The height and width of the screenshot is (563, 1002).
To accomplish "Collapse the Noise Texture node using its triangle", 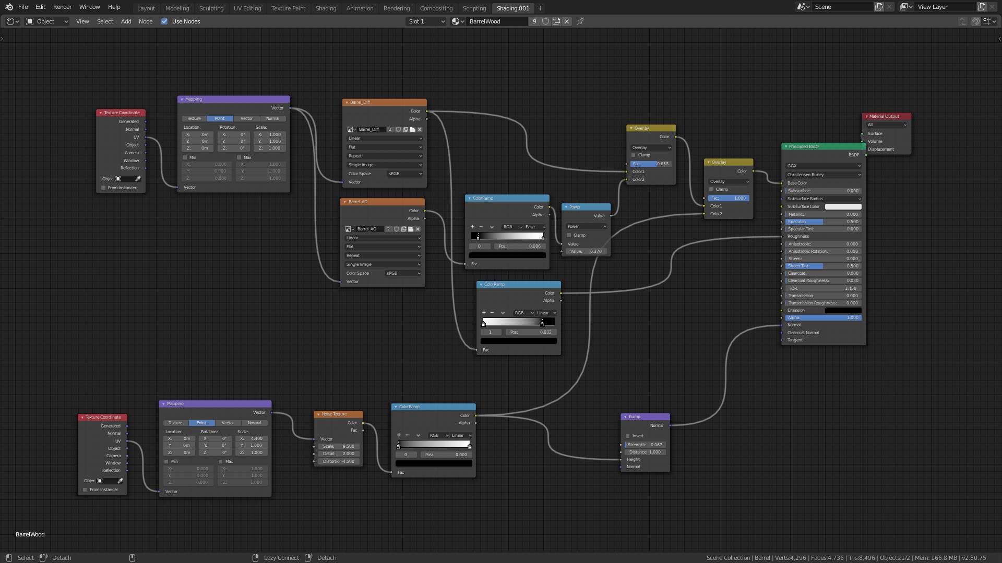I will [x=318, y=414].
